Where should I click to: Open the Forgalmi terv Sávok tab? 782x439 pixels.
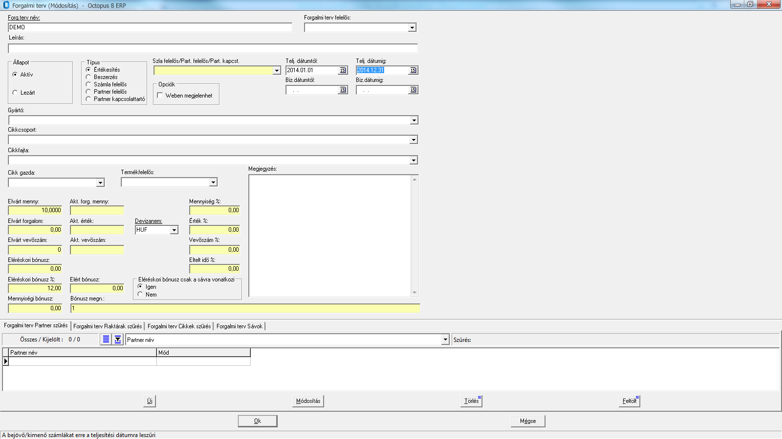239,326
